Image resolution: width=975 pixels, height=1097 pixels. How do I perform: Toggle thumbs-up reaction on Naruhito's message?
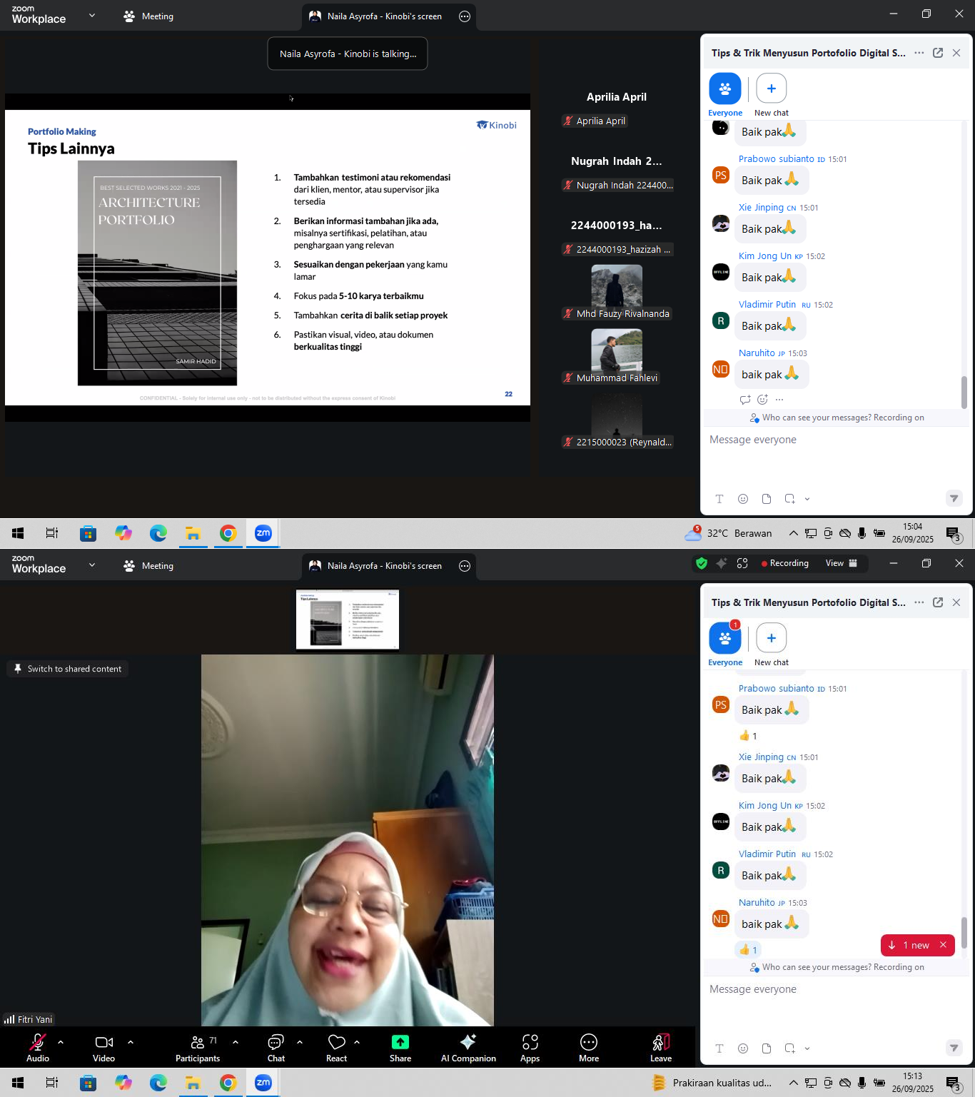click(748, 949)
